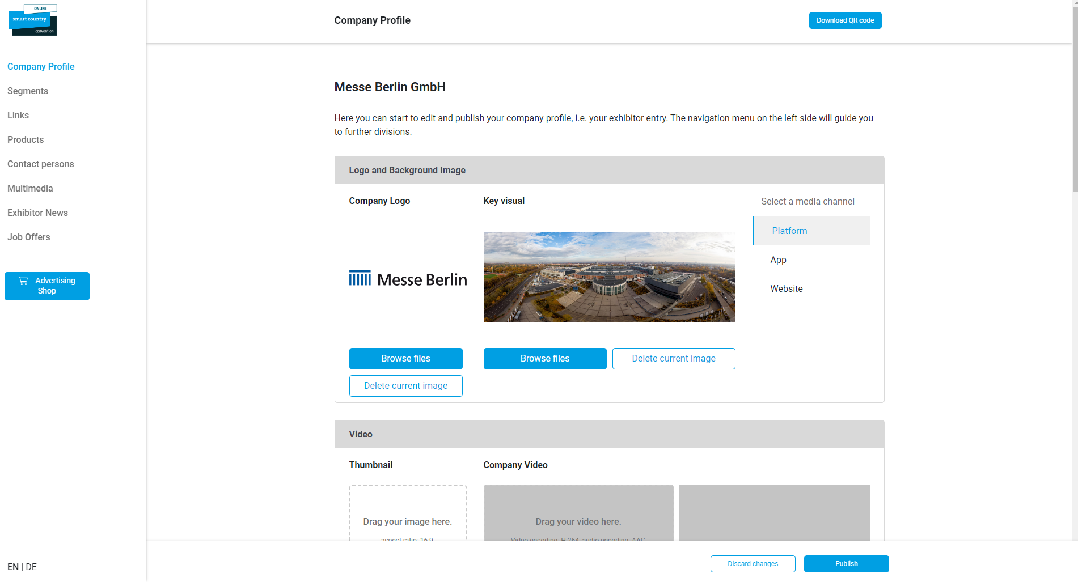Go to Segments in sidebar
1078x582 pixels.
pos(28,91)
